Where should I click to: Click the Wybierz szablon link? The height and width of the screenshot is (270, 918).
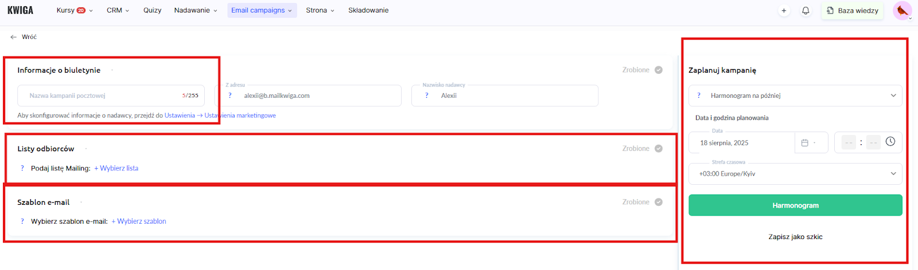139,221
